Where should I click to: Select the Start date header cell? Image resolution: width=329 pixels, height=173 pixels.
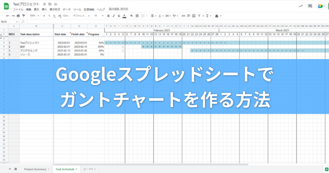(x=62, y=34)
